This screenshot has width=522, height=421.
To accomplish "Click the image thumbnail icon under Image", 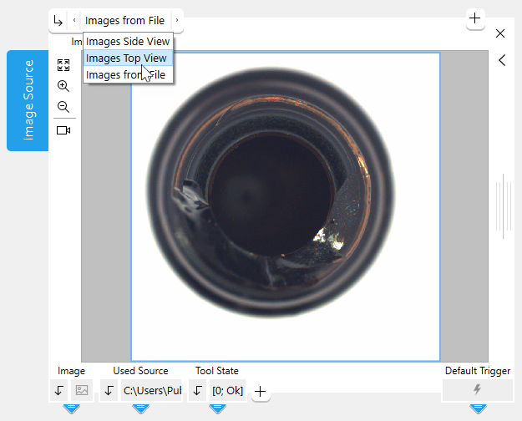I will coord(83,390).
